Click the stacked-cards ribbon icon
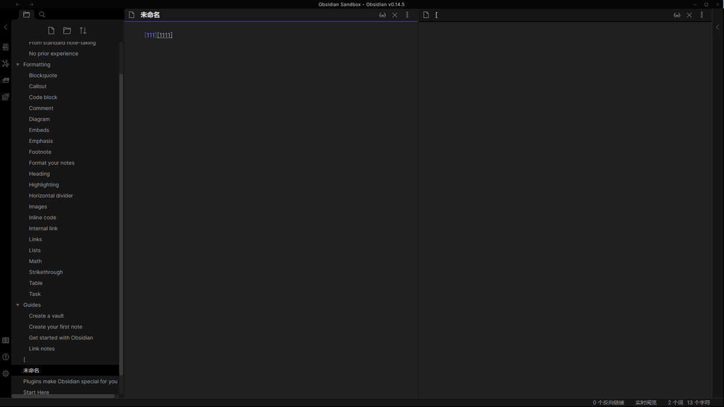724x407 pixels. [6, 80]
